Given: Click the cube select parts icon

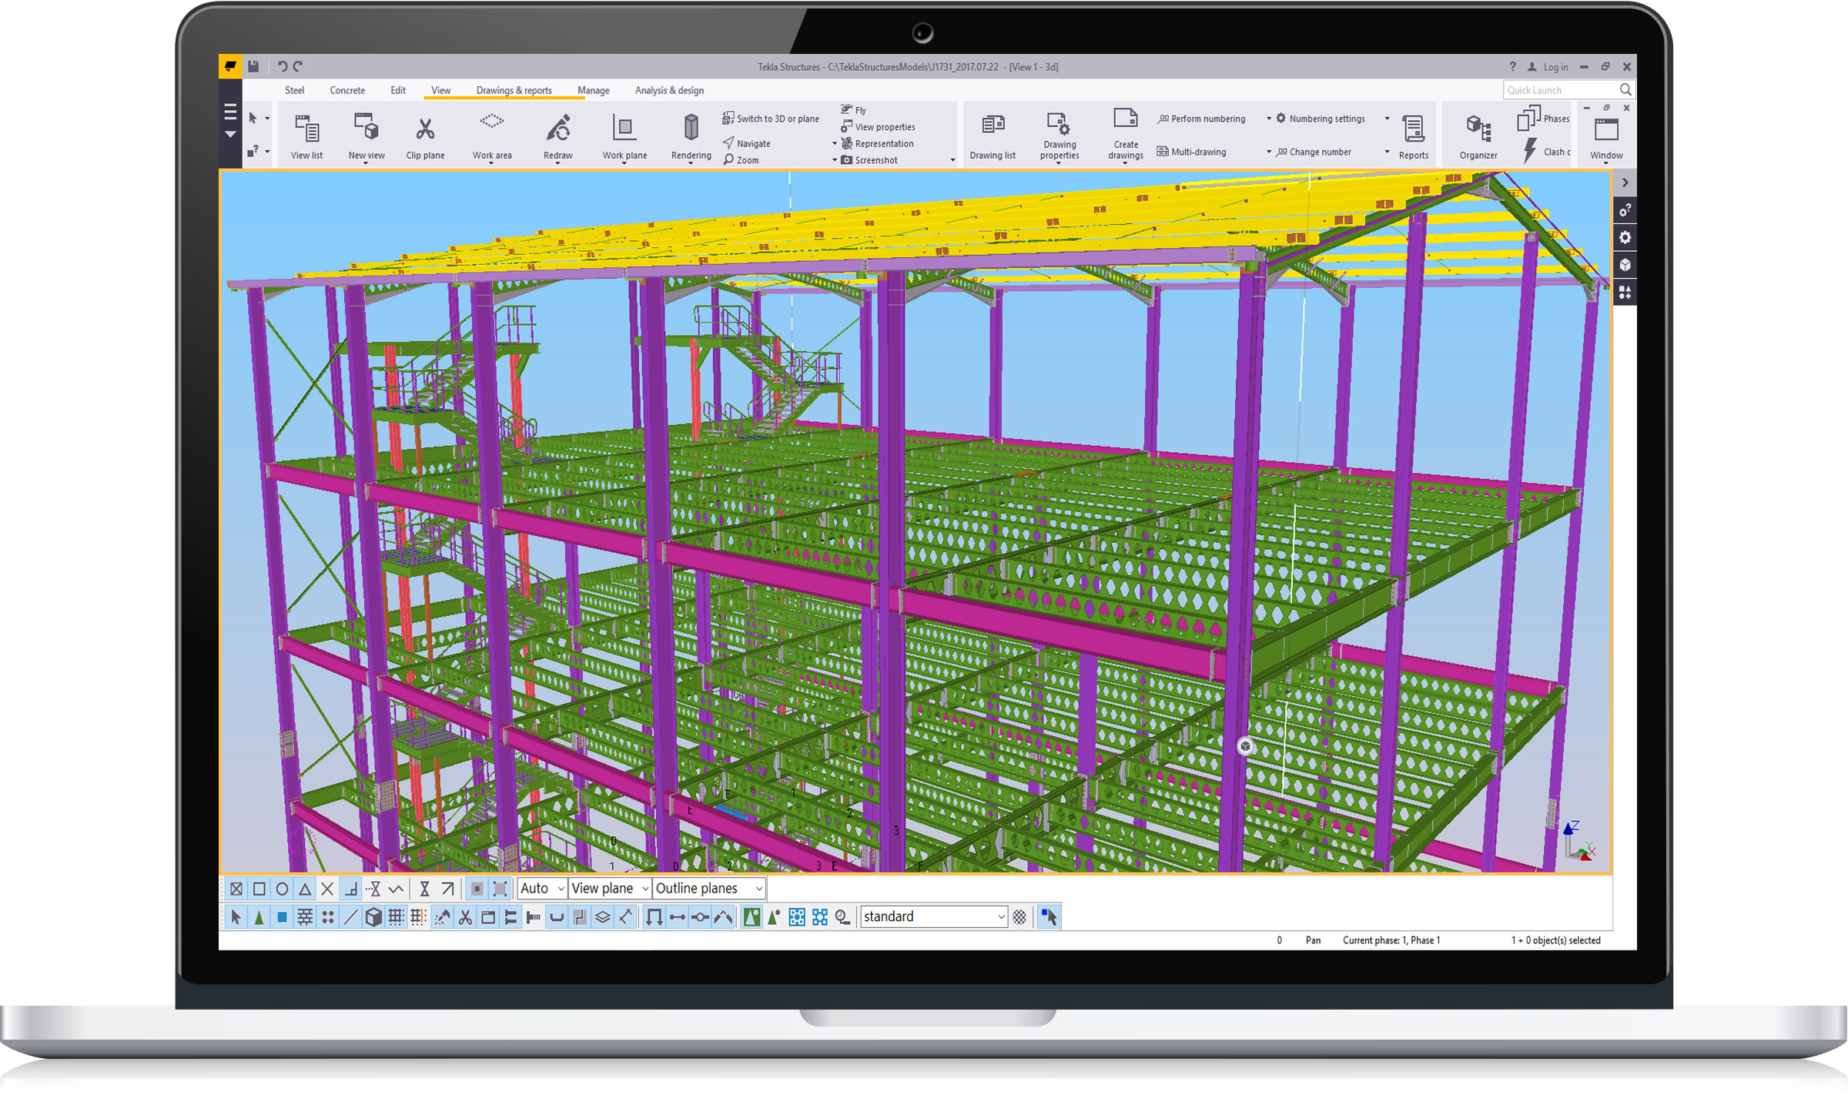Looking at the screenshot, I should [373, 917].
